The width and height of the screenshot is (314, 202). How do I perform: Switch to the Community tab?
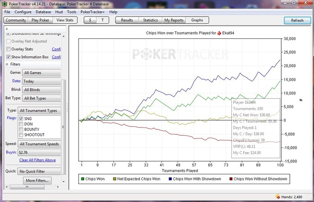tap(16, 20)
